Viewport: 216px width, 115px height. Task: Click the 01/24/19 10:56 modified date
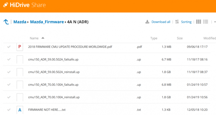[x=197, y=97]
